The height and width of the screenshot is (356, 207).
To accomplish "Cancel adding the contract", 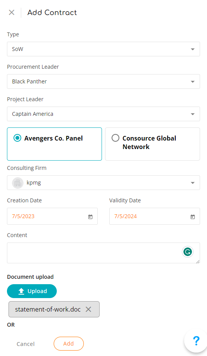I will point(25,344).
